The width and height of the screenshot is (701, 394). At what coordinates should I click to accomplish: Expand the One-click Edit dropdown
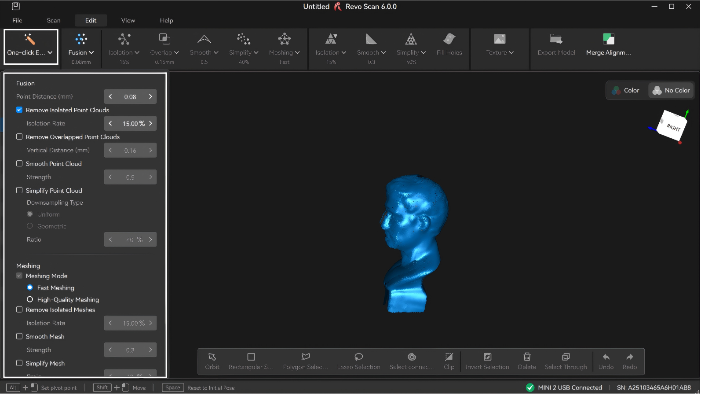coord(50,52)
